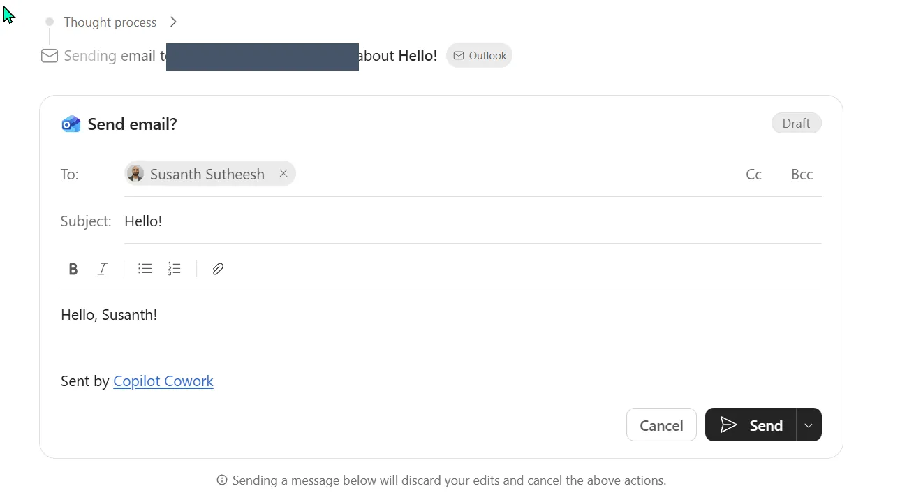Click the envelope icon beside Sending email

50,56
